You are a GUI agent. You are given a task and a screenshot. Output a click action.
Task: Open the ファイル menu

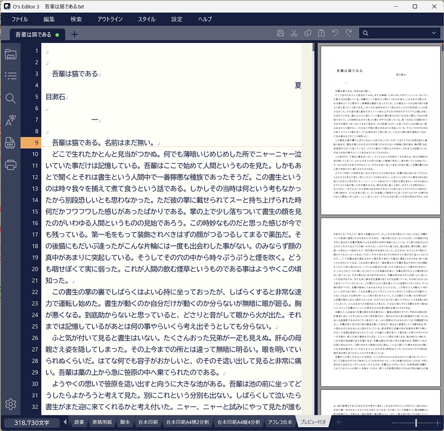point(19,19)
